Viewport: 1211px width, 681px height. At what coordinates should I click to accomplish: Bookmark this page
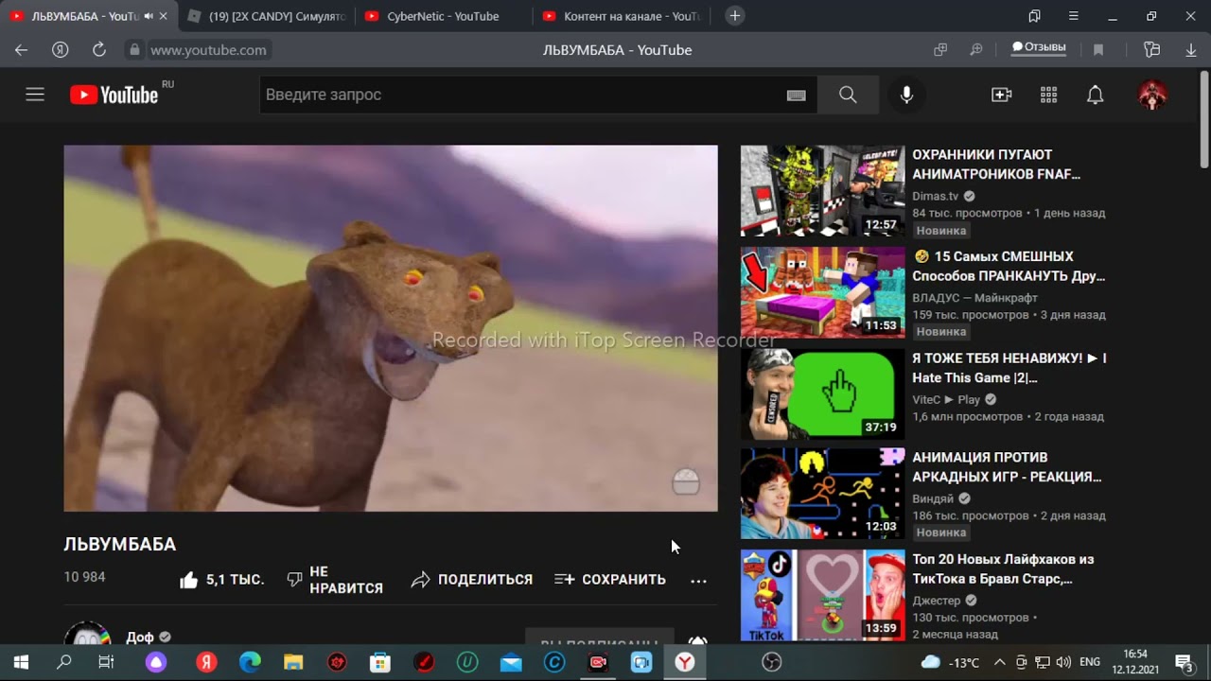(1098, 50)
